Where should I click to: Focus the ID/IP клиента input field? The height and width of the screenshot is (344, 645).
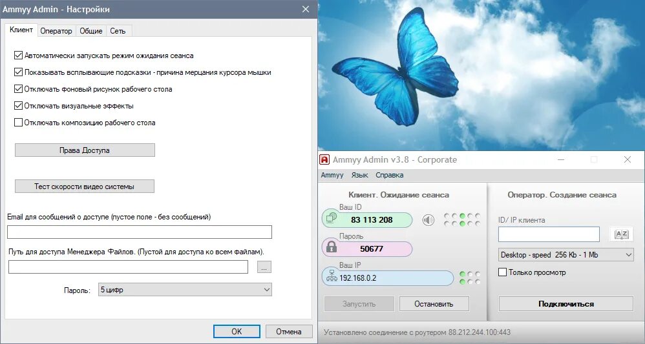point(549,234)
